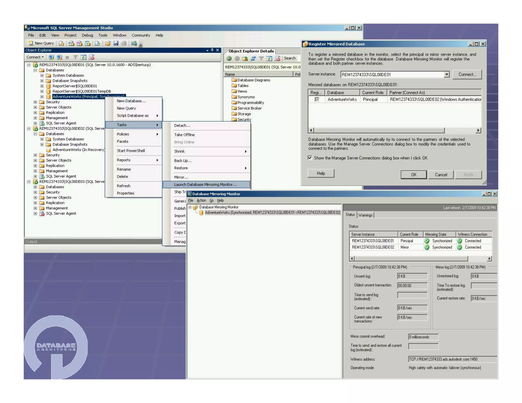Viewport: 522px width, 403px height.
Task: Open the Script Database as submenu
Action: pos(134,115)
